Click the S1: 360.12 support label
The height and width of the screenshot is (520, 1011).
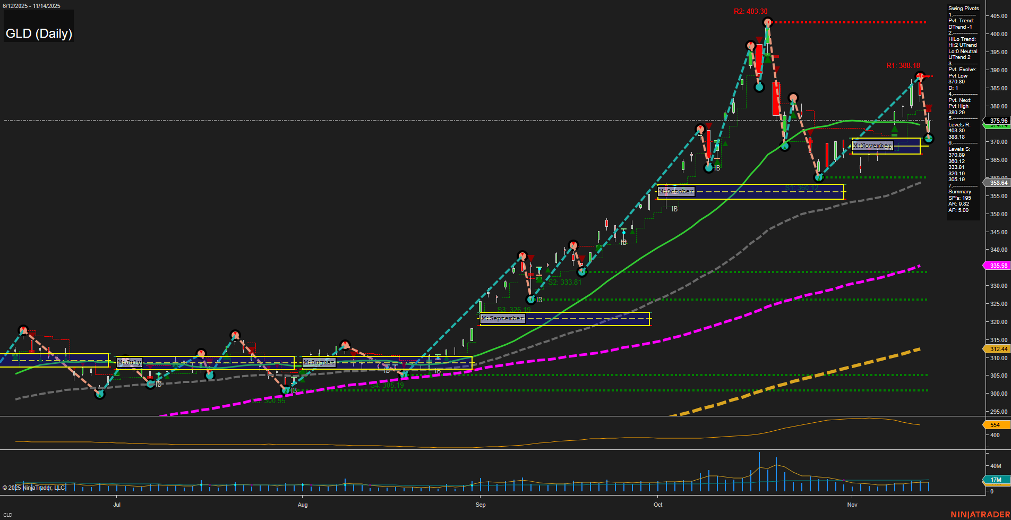(x=802, y=188)
